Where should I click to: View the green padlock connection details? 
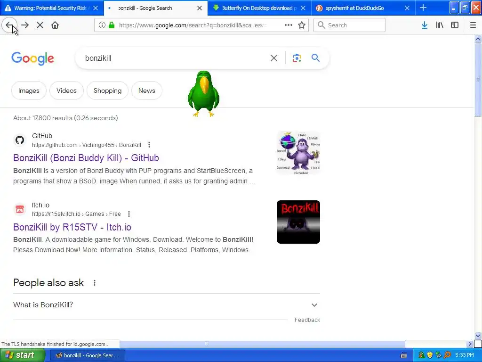111,25
